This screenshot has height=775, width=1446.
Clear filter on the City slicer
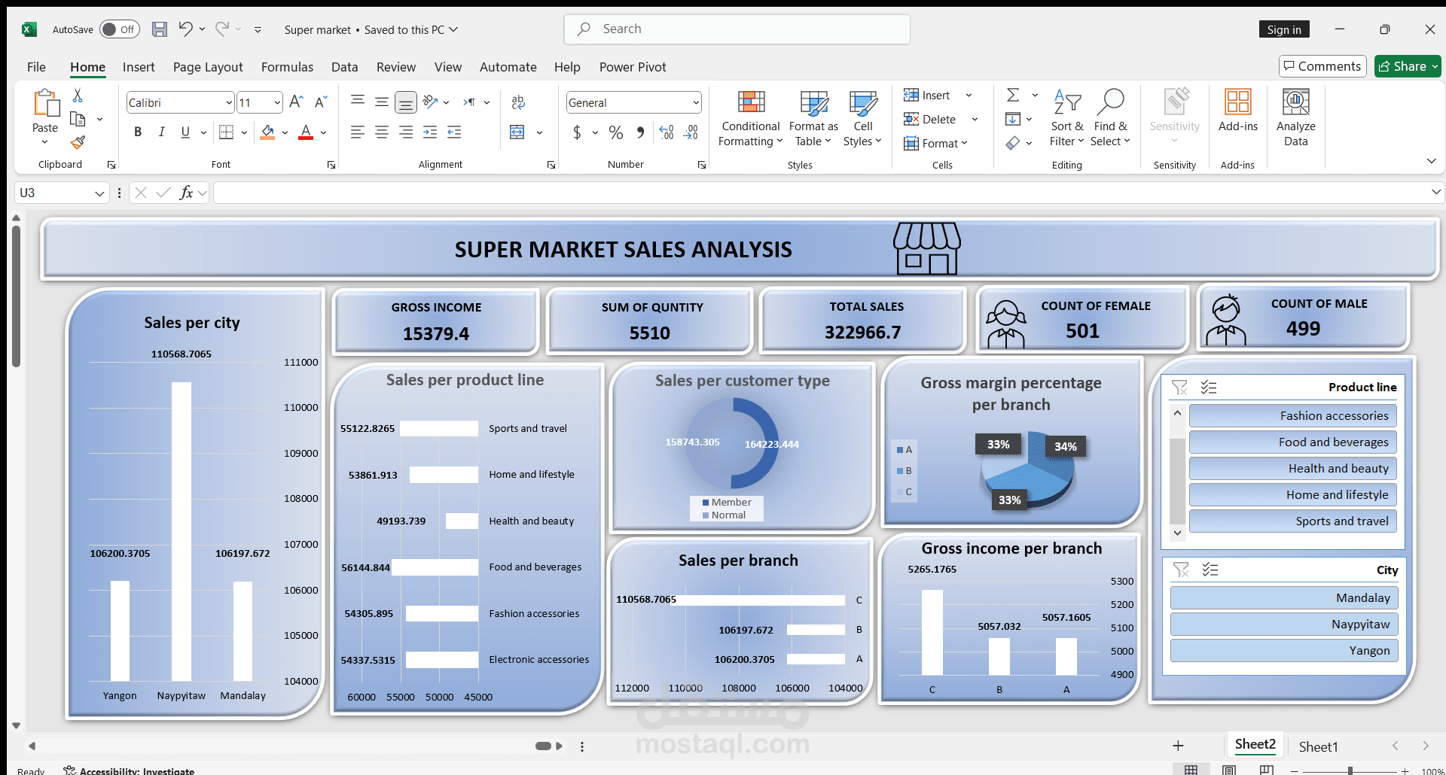point(1181,570)
